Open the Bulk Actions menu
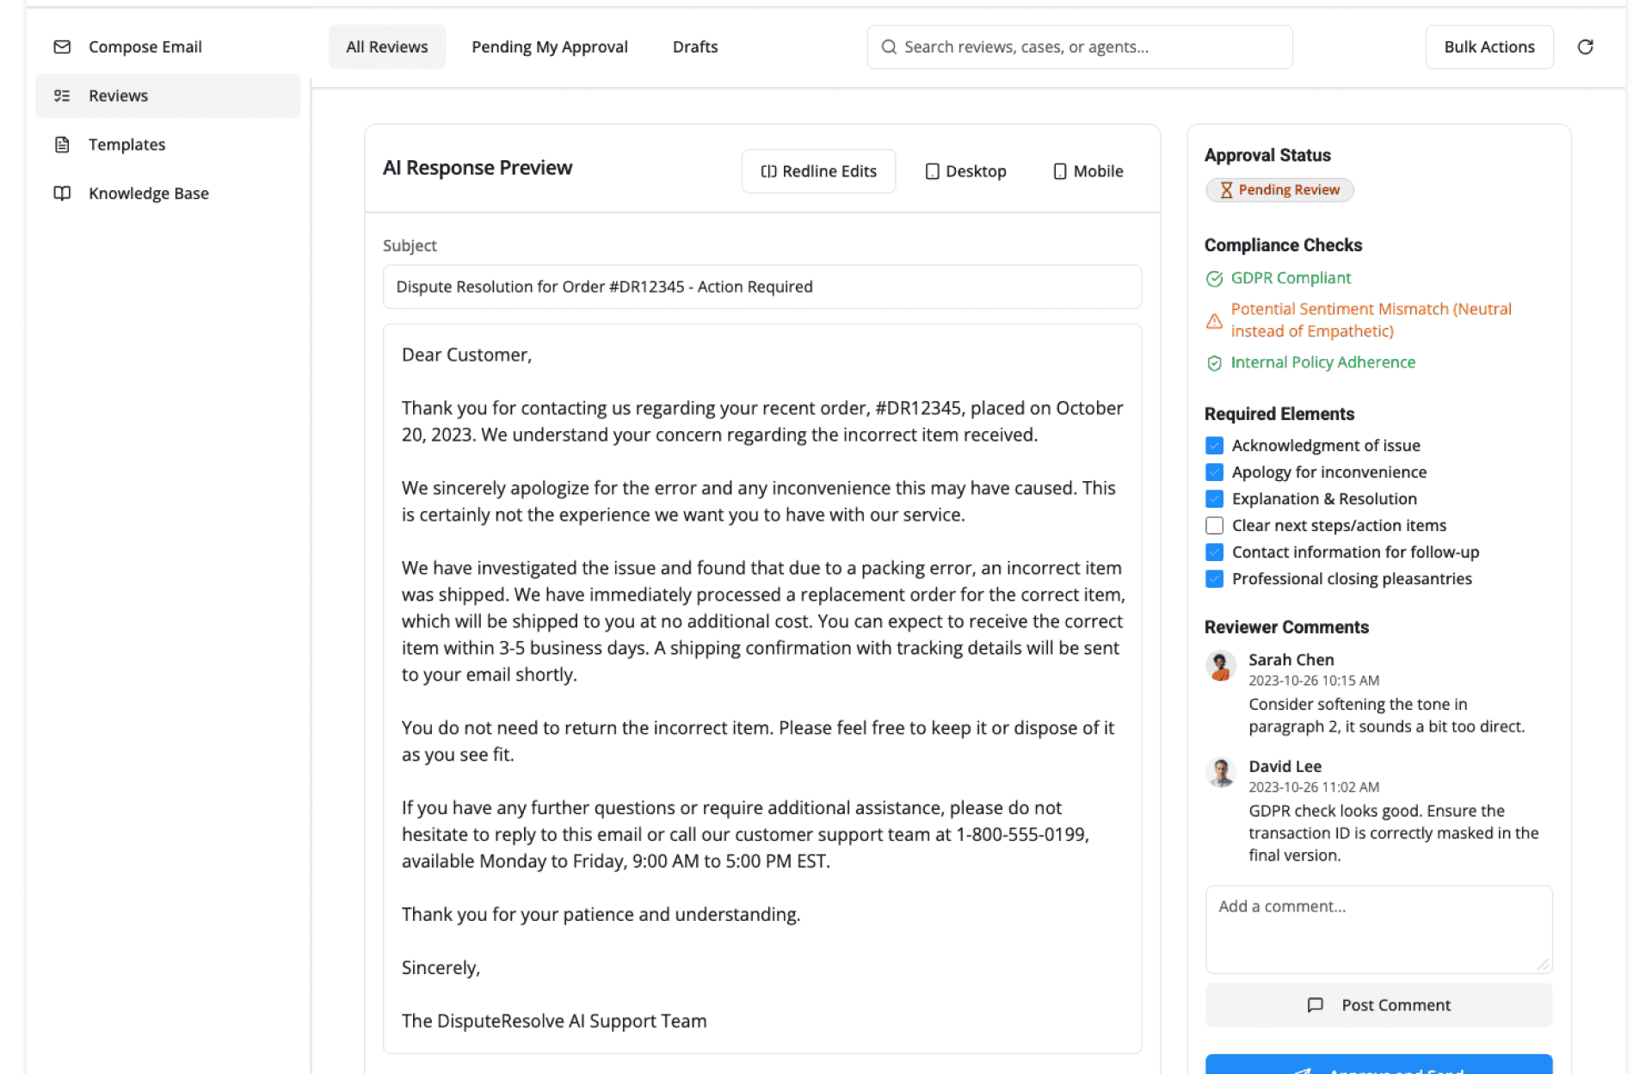This screenshot has height=1074, width=1652. (1489, 47)
